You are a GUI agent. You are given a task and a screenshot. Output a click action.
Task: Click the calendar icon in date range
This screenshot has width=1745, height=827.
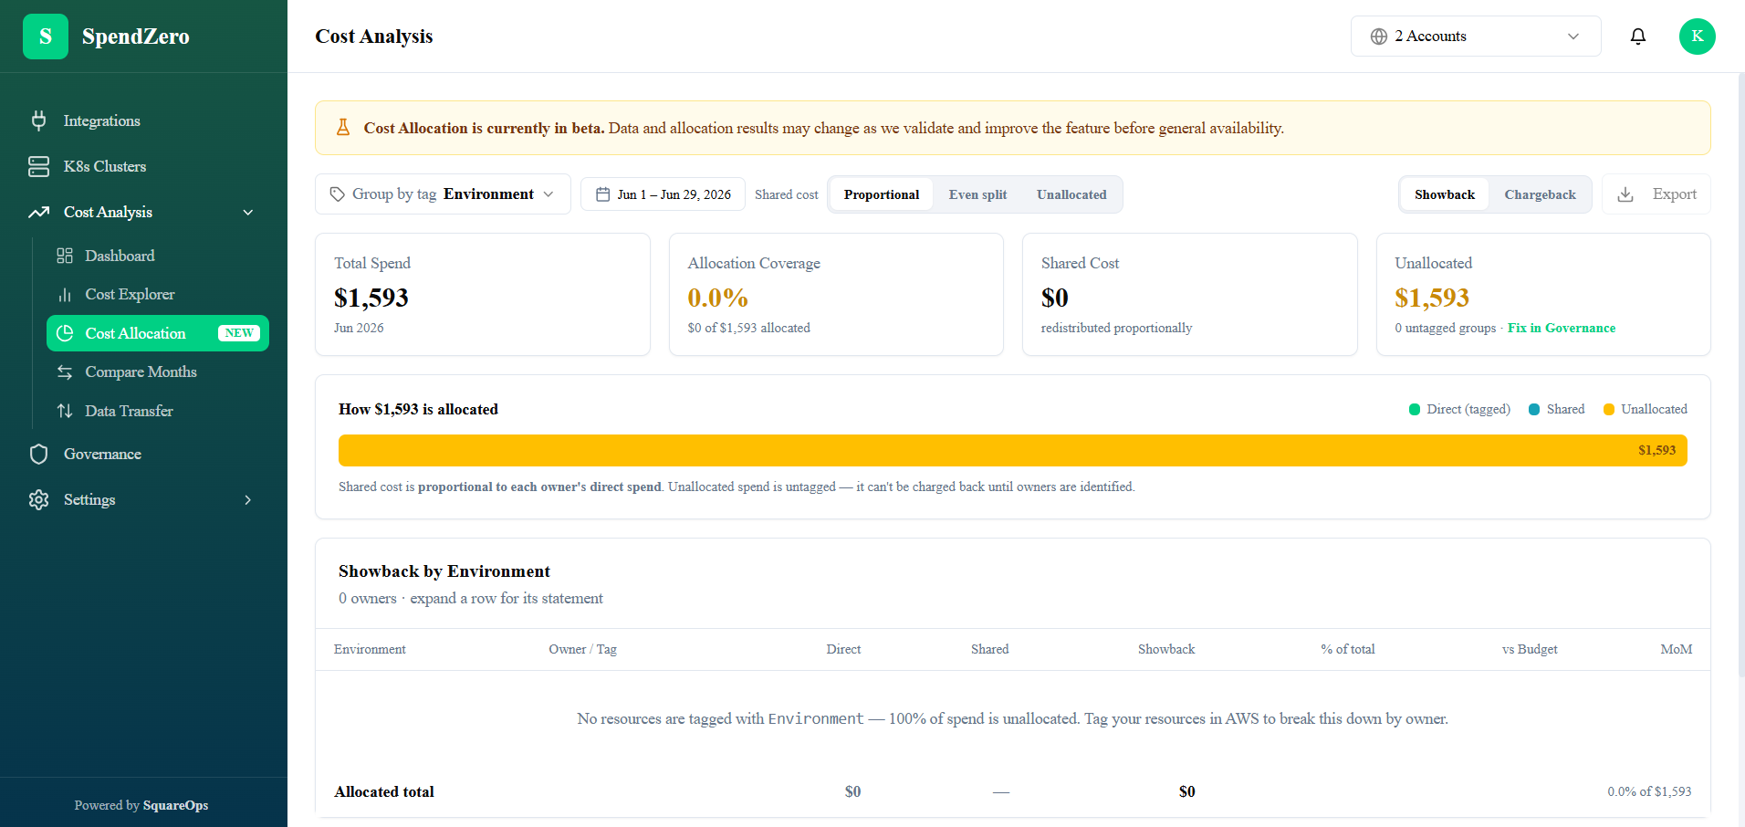[602, 194]
